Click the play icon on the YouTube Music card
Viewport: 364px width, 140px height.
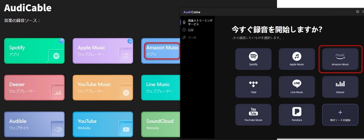tap(126, 93)
